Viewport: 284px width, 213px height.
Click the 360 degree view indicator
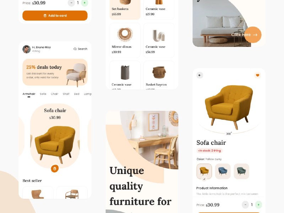[229, 134]
